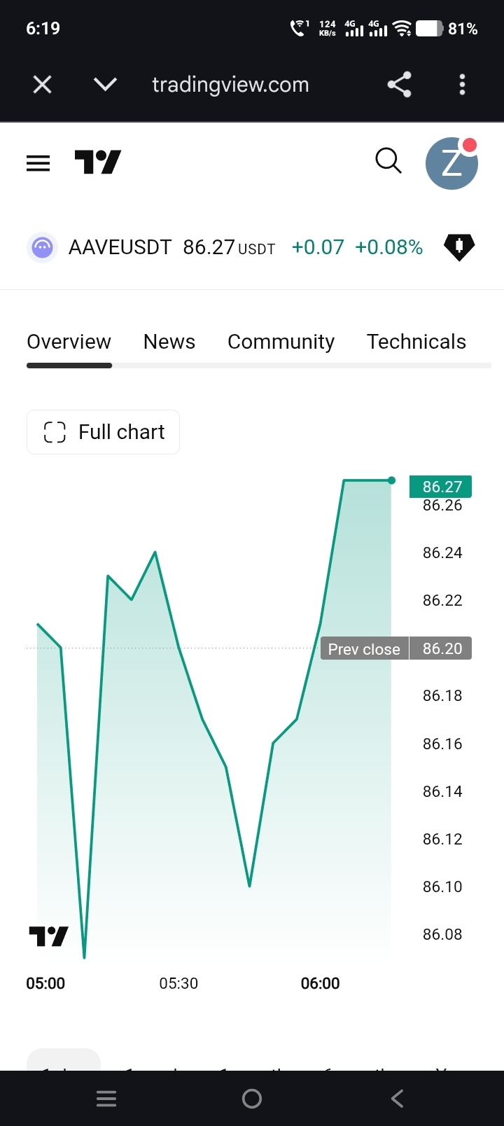Switch to the News tab
504x1126 pixels.
pyautogui.click(x=169, y=342)
